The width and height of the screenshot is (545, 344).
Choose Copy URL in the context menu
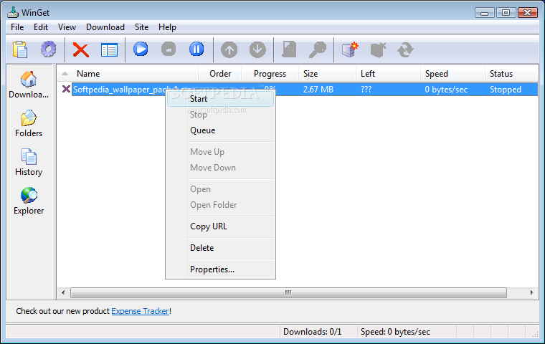220,226
